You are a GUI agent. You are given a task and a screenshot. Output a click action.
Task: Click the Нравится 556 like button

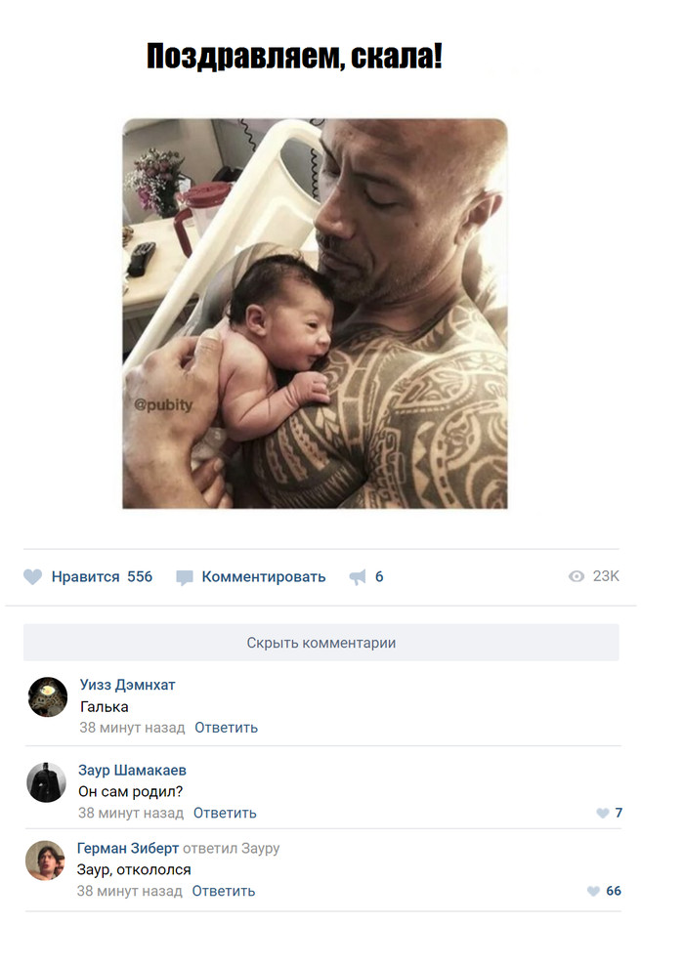click(88, 576)
